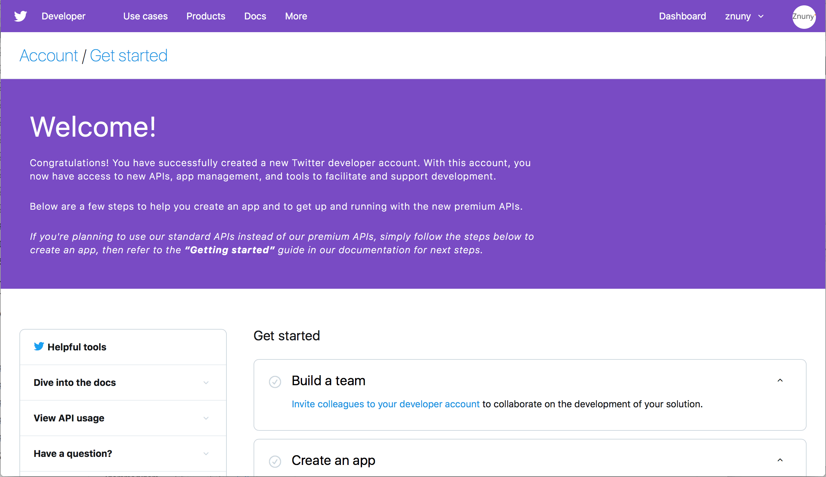Expand the View API usage section
Image resolution: width=826 pixels, height=477 pixels.
pos(206,418)
